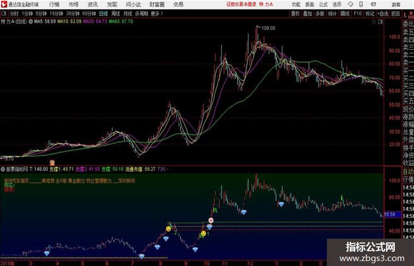
Task: Click the 特力A (日线) chart title
Action: click(x=14, y=21)
